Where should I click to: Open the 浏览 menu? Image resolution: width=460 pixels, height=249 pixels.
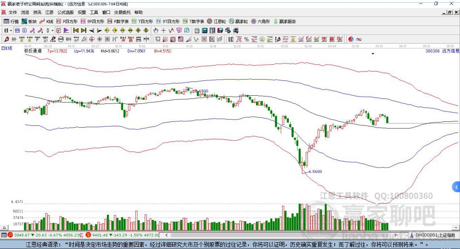click(x=25, y=12)
